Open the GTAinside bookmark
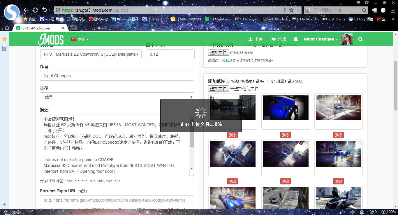 (x=246, y=19)
